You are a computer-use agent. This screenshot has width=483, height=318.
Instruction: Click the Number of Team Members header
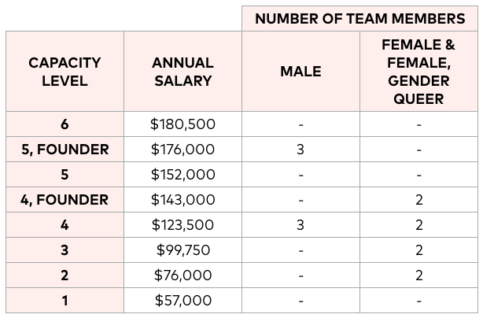(359, 18)
